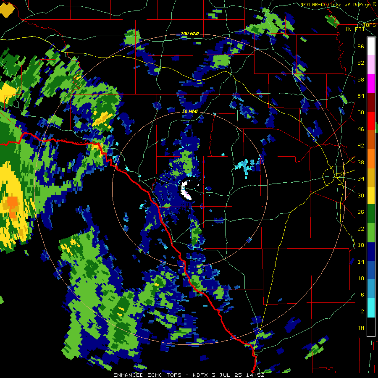This screenshot has height=378, width=378.
Task: Click the 14:52 timestamp in caption
Action: [x=256, y=375]
